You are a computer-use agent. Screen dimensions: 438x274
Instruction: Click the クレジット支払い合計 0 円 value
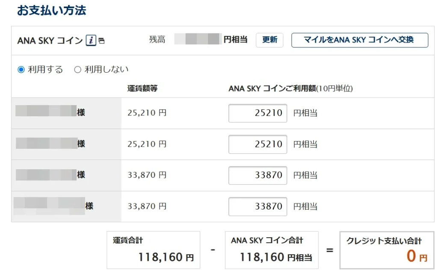[x=417, y=256]
